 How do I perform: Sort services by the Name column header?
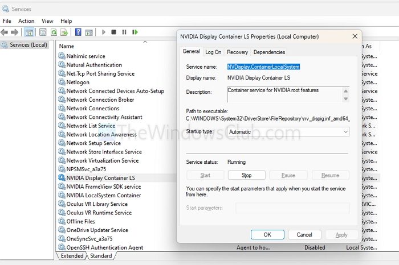67,46
